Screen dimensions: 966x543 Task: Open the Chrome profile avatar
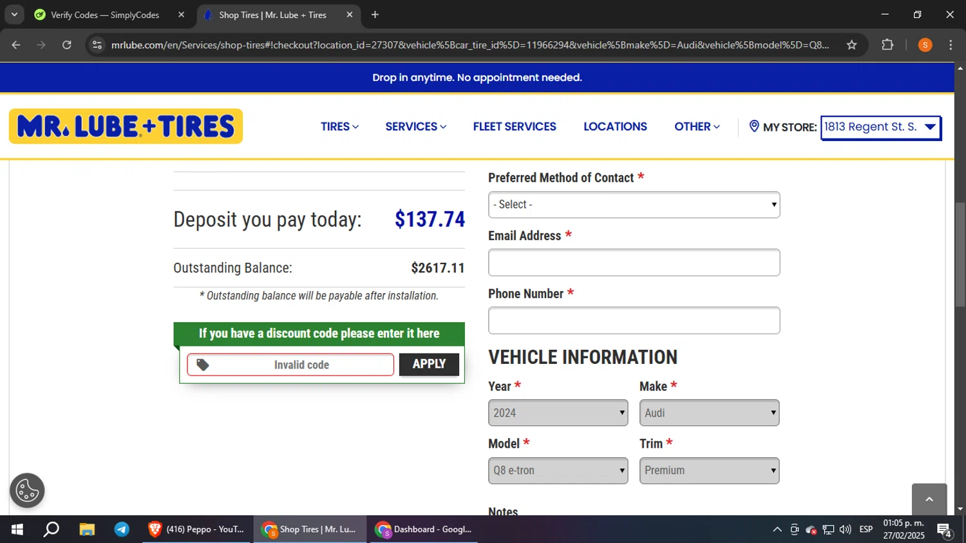(x=925, y=45)
